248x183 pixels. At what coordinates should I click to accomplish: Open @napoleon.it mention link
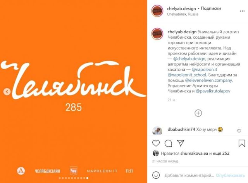tap(204, 70)
